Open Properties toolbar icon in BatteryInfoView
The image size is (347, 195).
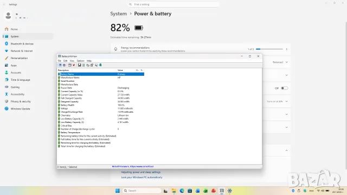(x=92, y=65)
